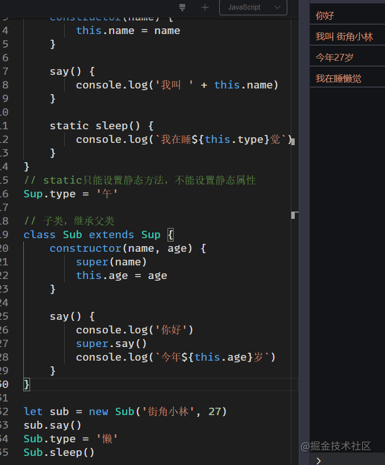Select the '我叫 街角小林' console output row

pos(348,36)
